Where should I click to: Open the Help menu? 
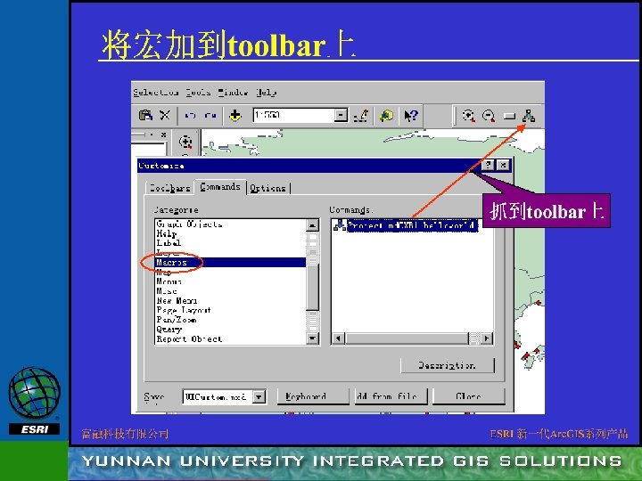point(266,93)
